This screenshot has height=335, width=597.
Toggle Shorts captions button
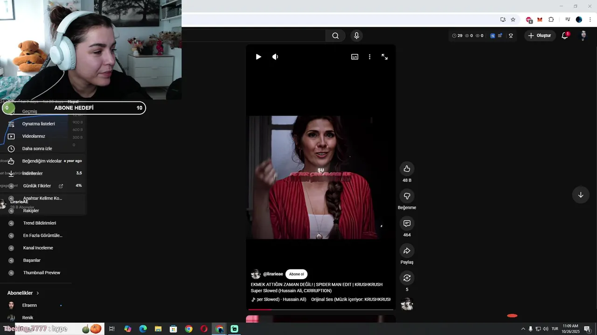[355, 57]
